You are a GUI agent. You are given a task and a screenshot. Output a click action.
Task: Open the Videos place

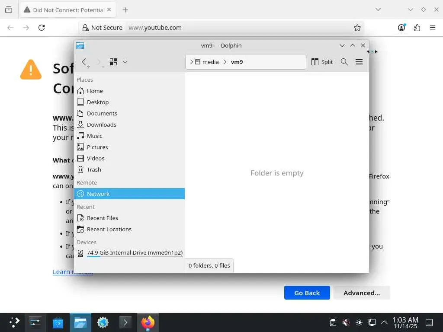pos(129,158)
